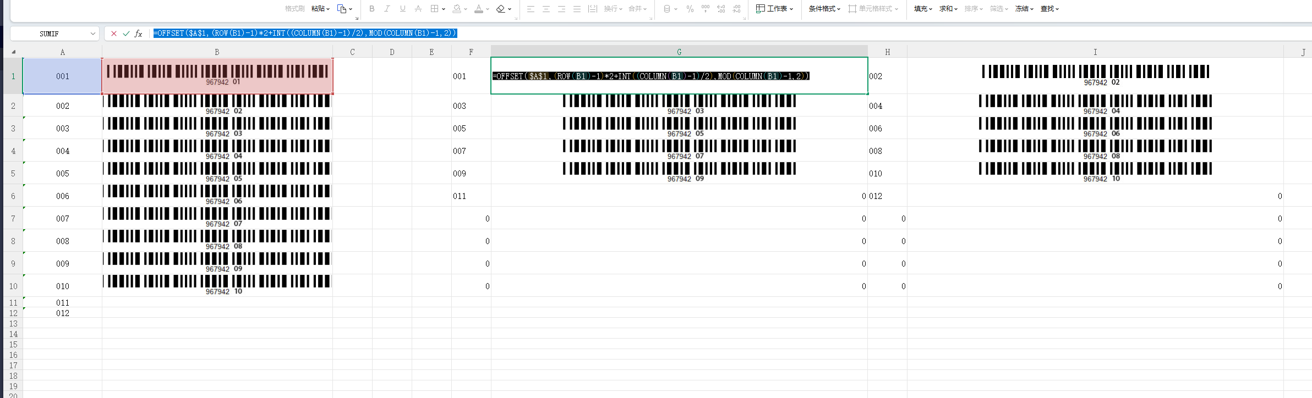
Task: Click the percent style icon
Action: point(690,9)
